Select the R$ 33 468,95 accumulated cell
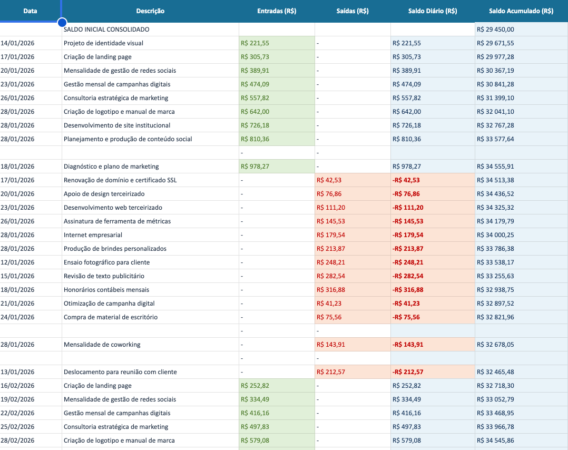The image size is (568, 450). pyautogui.click(x=521, y=413)
